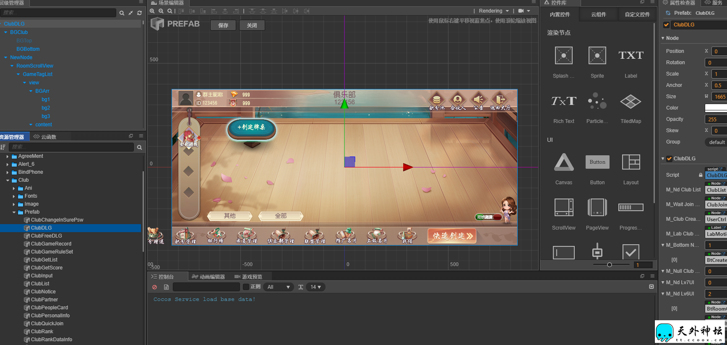Open the 云组件 widget tab
Screen dimensions: 727x345
pos(599,15)
